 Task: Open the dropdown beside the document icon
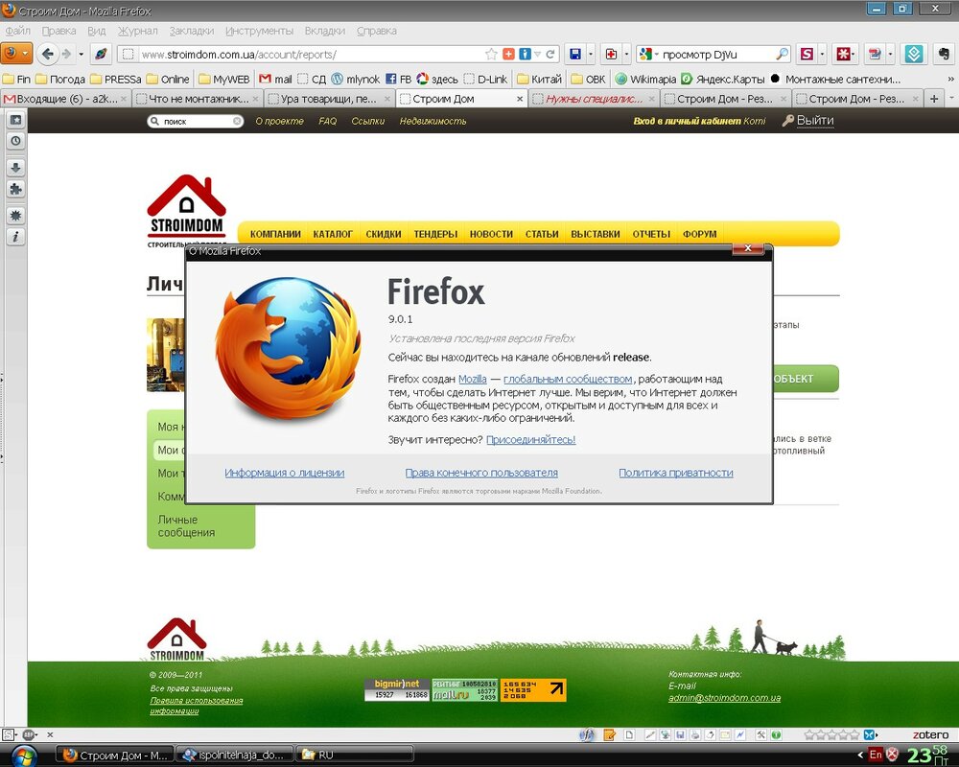click(x=891, y=55)
